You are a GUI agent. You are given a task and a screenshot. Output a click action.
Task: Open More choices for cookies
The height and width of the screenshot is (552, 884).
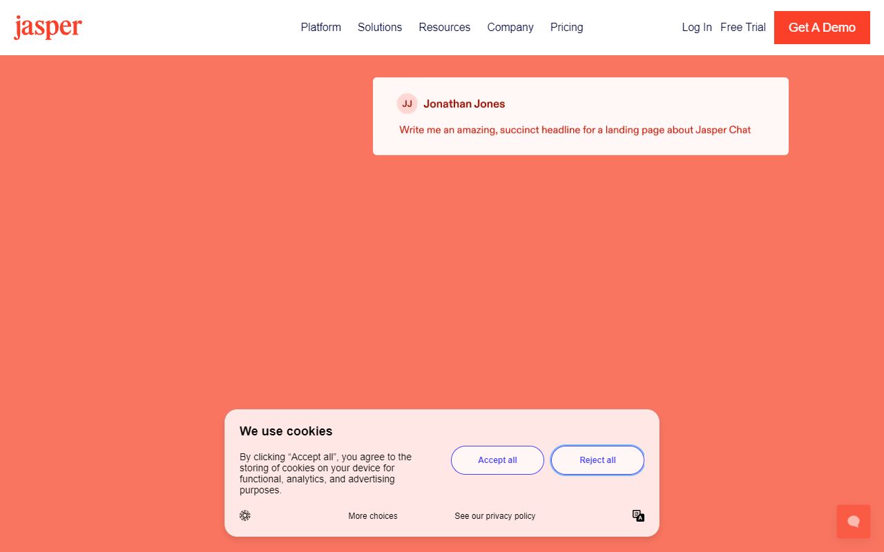pyautogui.click(x=373, y=515)
